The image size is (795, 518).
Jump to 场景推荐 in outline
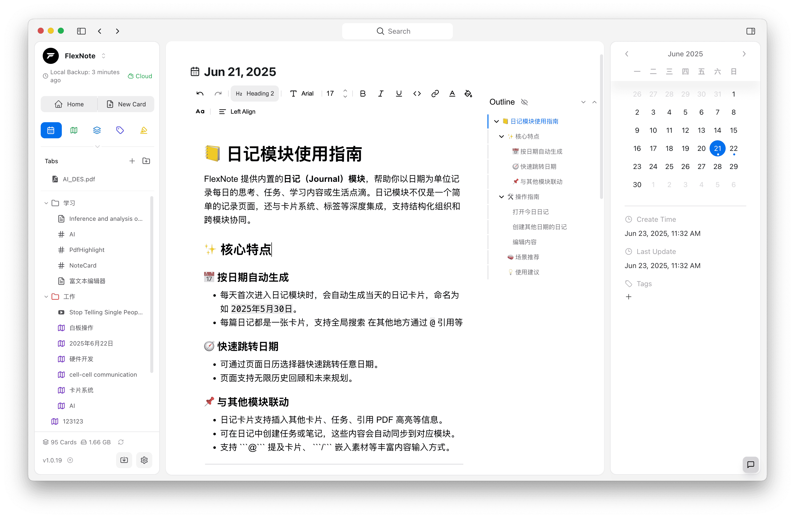click(x=523, y=257)
